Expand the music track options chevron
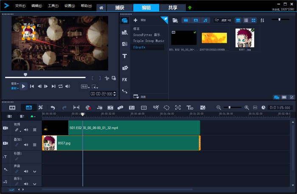297x194 pixels. coord(34,183)
